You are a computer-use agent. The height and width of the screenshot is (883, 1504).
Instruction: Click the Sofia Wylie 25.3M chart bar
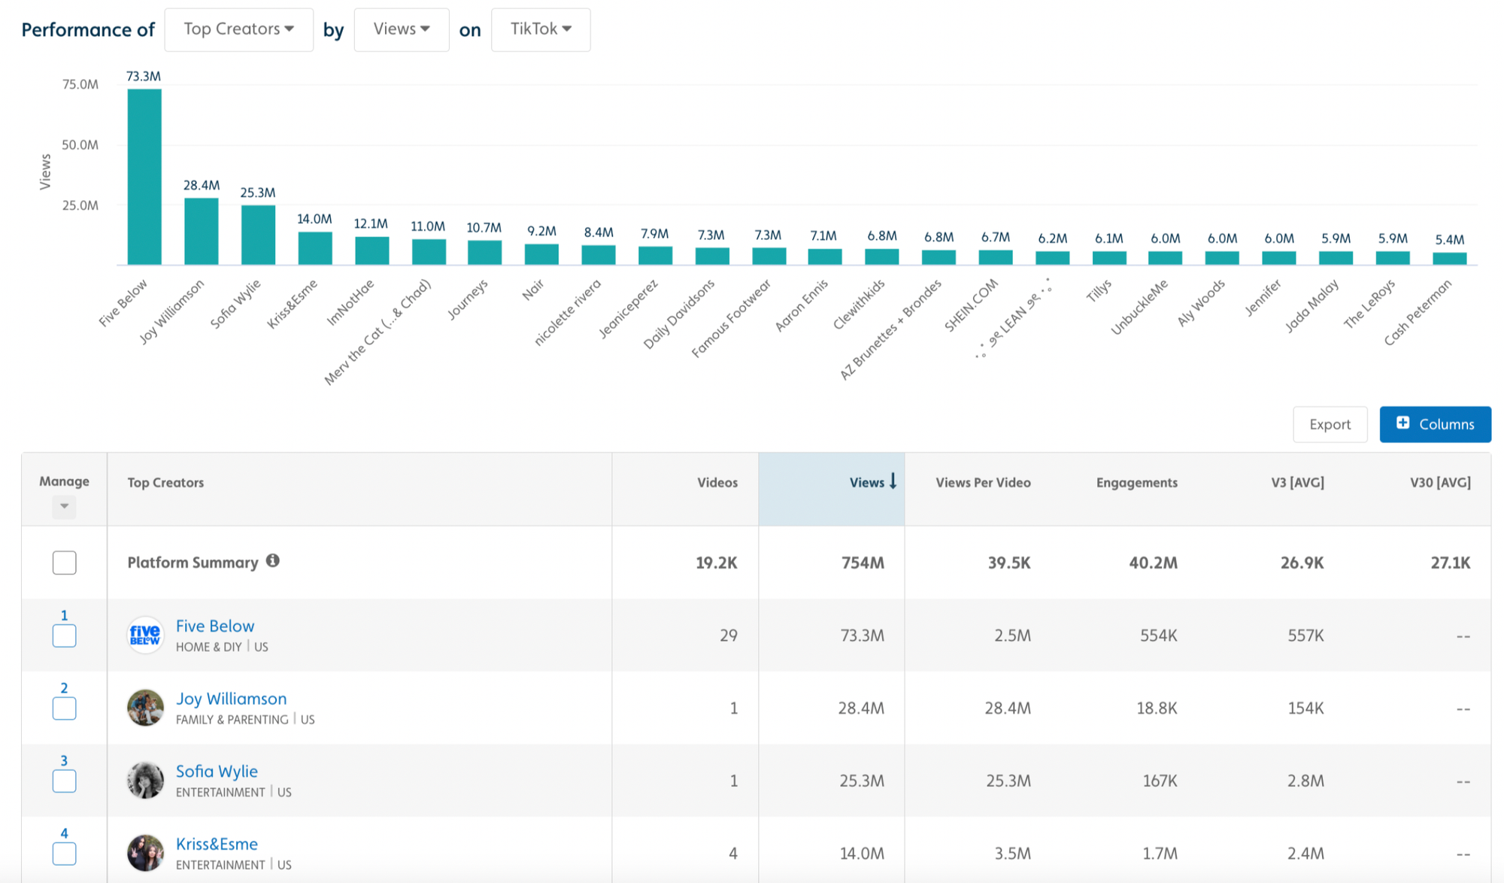click(x=258, y=235)
